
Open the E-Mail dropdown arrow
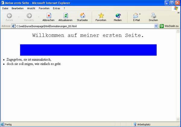pos(140,14)
